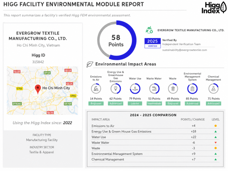
Task: Click the QL22 road badge on map
Action: pos(17,72)
